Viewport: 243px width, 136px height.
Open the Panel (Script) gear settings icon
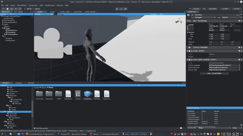tap(241, 51)
